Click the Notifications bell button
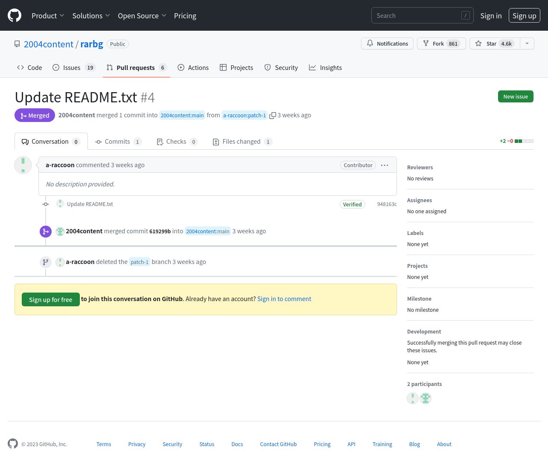 pos(387,44)
